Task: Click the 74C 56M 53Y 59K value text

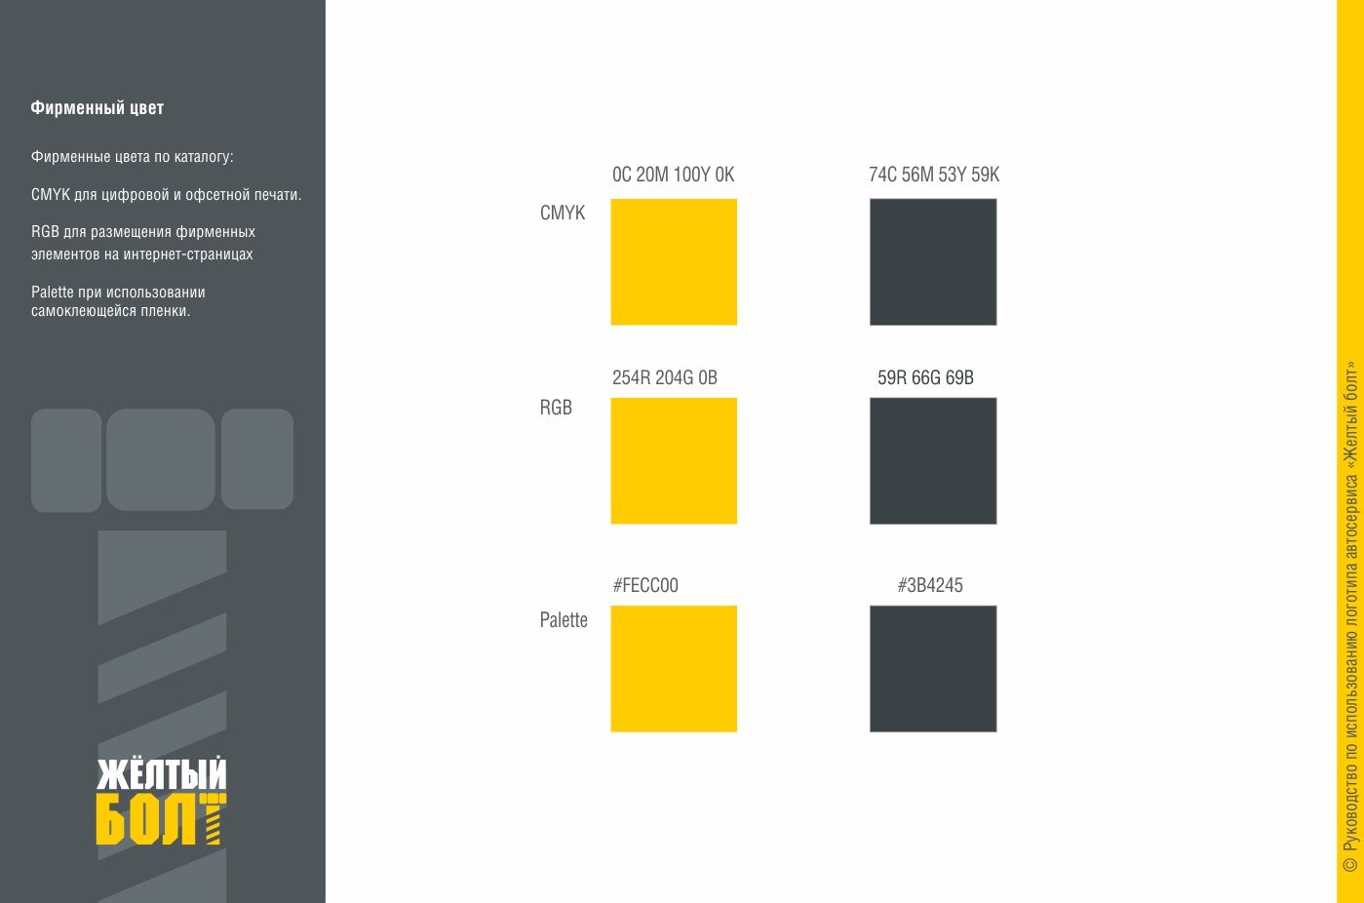Action: coord(934,175)
